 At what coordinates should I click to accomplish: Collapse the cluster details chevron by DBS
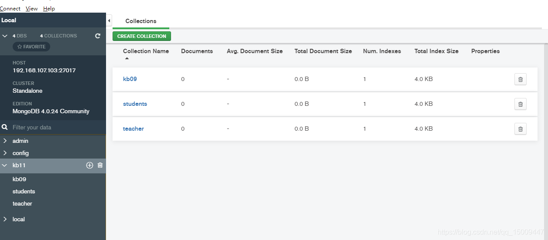pyautogui.click(x=5, y=36)
